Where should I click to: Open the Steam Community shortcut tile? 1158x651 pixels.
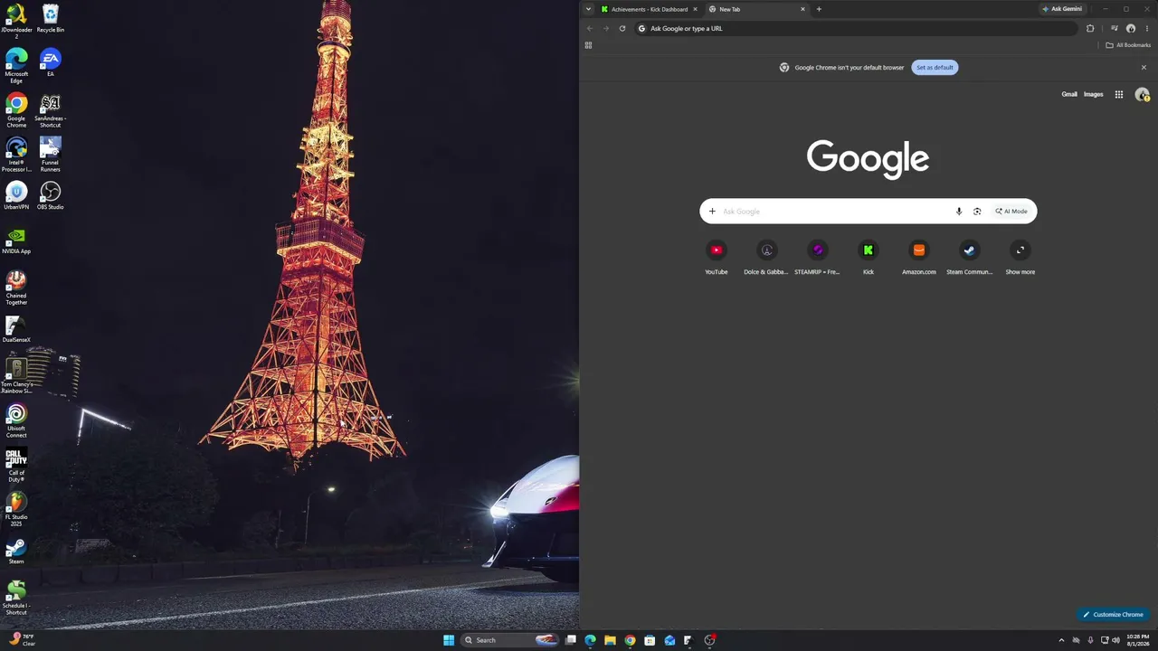[970, 258]
